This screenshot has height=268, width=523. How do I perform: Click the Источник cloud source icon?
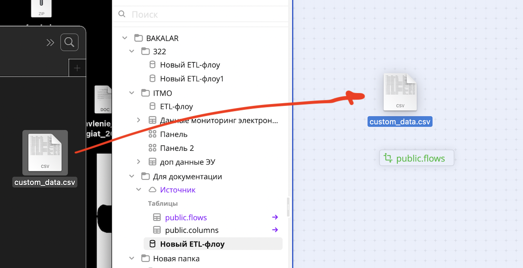coord(152,190)
